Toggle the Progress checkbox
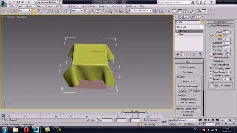 coord(191,91)
